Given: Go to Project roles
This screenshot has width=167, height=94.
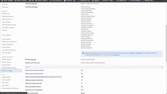Looking at the screenshot, I should coord(6,14).
